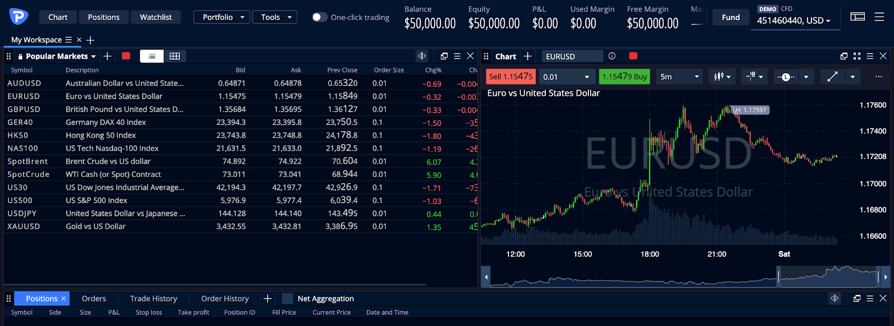The width and height of the screenshot is (894, 326).
Task: Toggle column auto-fit in Popular Markets panel
Action: [x=422, y=56]
